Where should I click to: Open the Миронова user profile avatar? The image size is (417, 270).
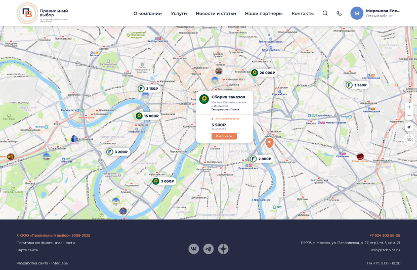pos(357,13)
